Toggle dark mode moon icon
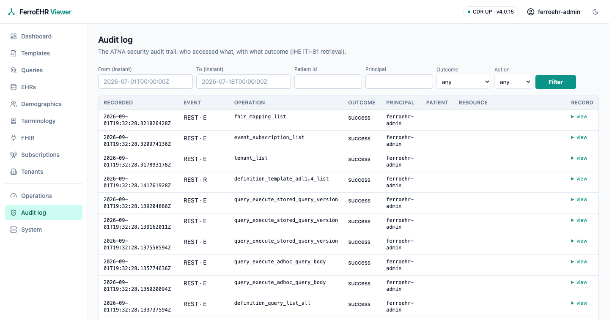This screenshot has width=609, height=320. 595,12
